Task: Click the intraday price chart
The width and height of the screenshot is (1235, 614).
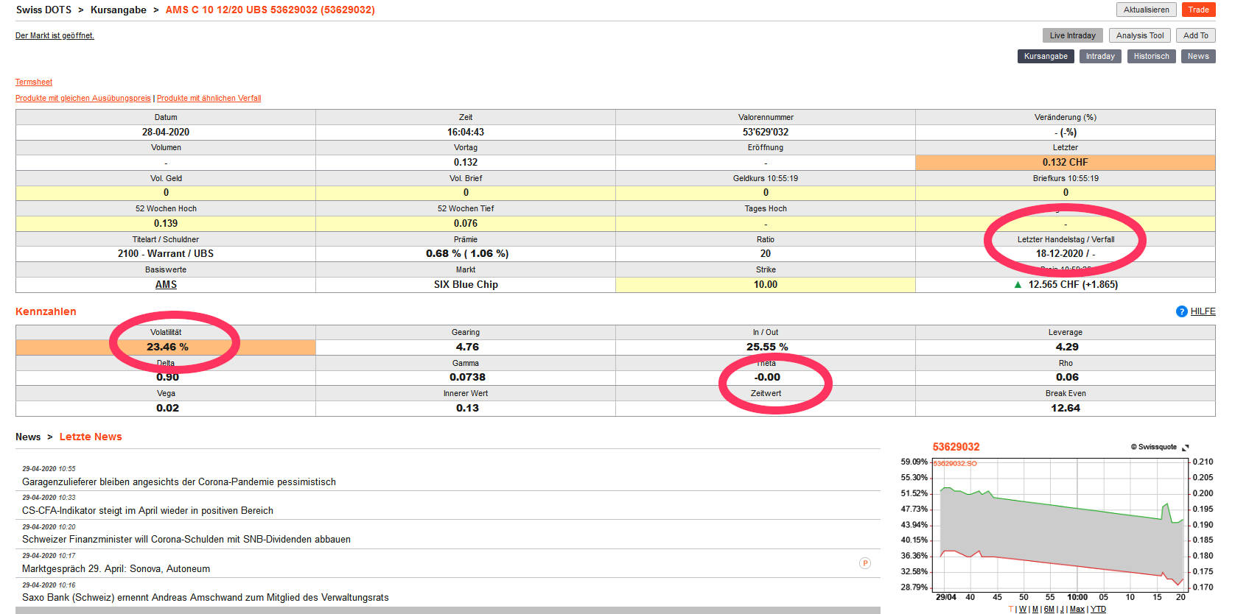Action: 1060,524
